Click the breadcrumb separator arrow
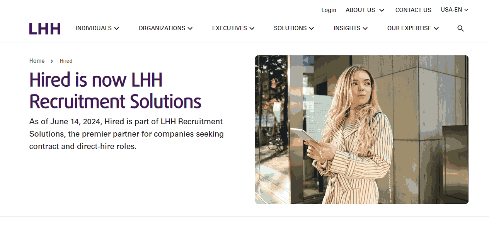The image size is (489, 226). pos(52,61)
